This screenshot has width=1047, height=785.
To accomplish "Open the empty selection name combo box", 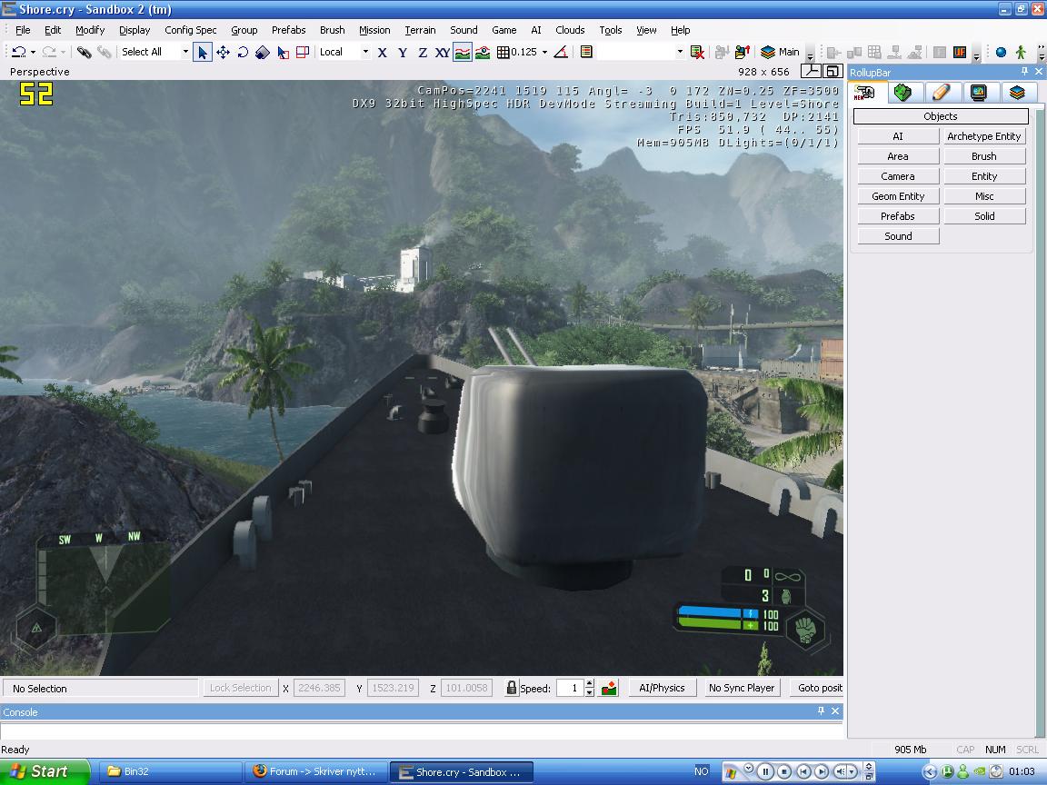I will pyautogui.click(x=642, y=52).
